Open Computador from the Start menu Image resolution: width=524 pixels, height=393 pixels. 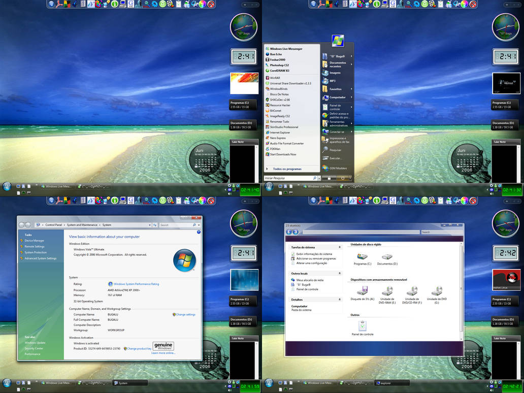(337, 97)
